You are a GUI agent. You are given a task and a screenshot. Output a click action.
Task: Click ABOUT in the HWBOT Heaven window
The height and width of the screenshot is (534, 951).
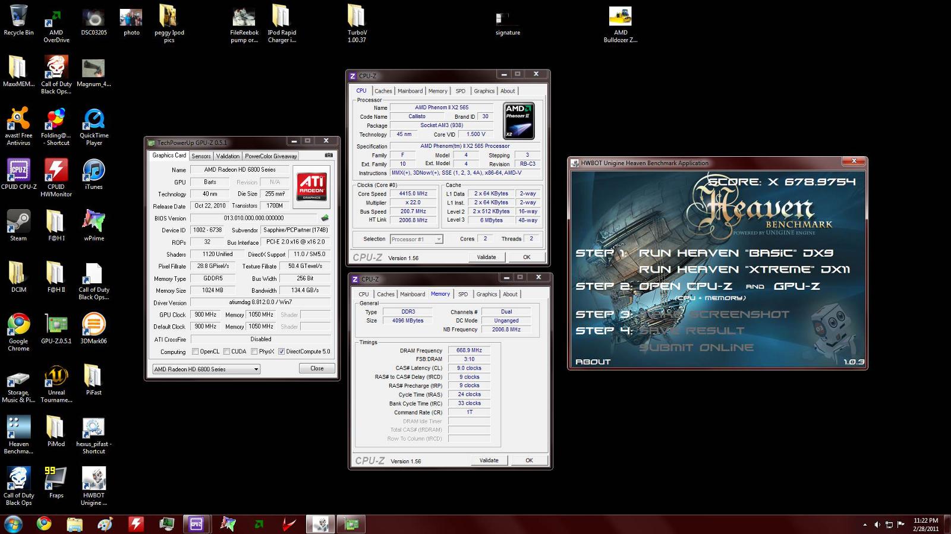(x=593, y=362)
